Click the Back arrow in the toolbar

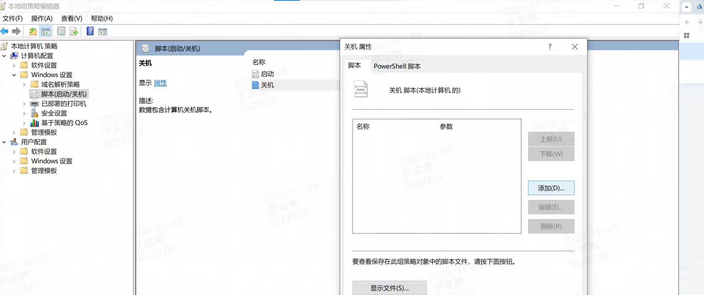[4, 32]
